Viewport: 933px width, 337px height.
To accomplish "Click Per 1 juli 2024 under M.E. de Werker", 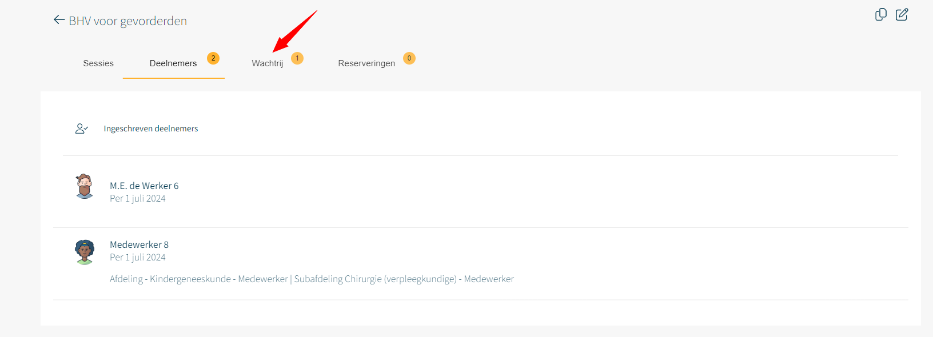I will [138, 198].
